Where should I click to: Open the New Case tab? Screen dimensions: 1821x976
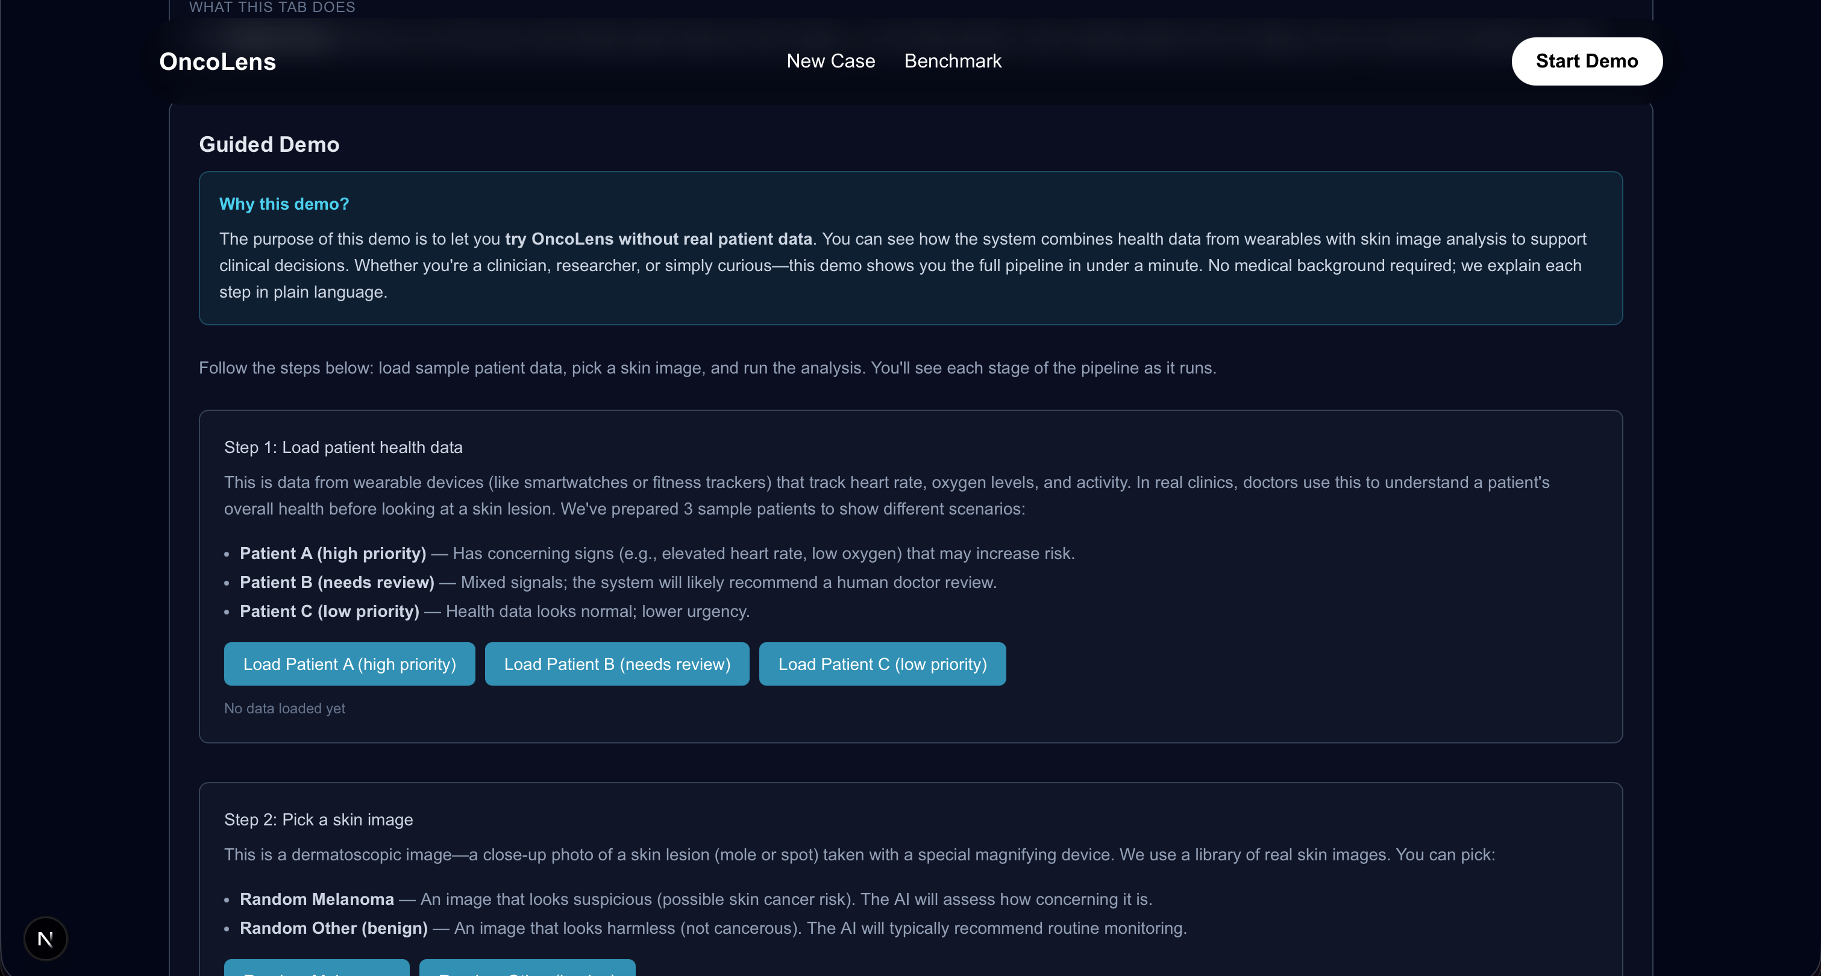(830, 61)
